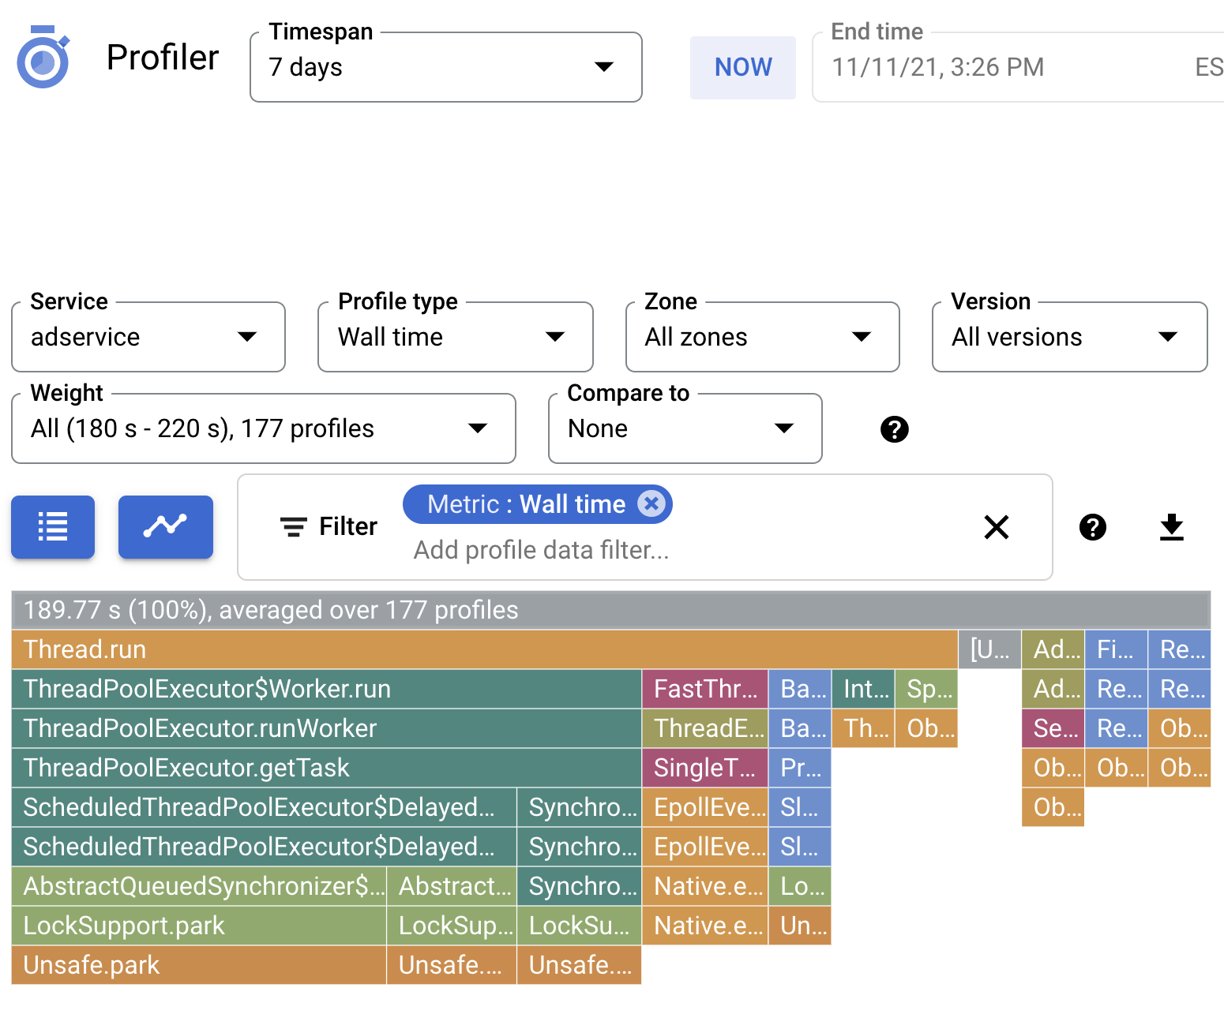The width and height of the screenshot is (1224, 1010).
Task: Click the Filter funnel icon
Action: coord(292,526)
